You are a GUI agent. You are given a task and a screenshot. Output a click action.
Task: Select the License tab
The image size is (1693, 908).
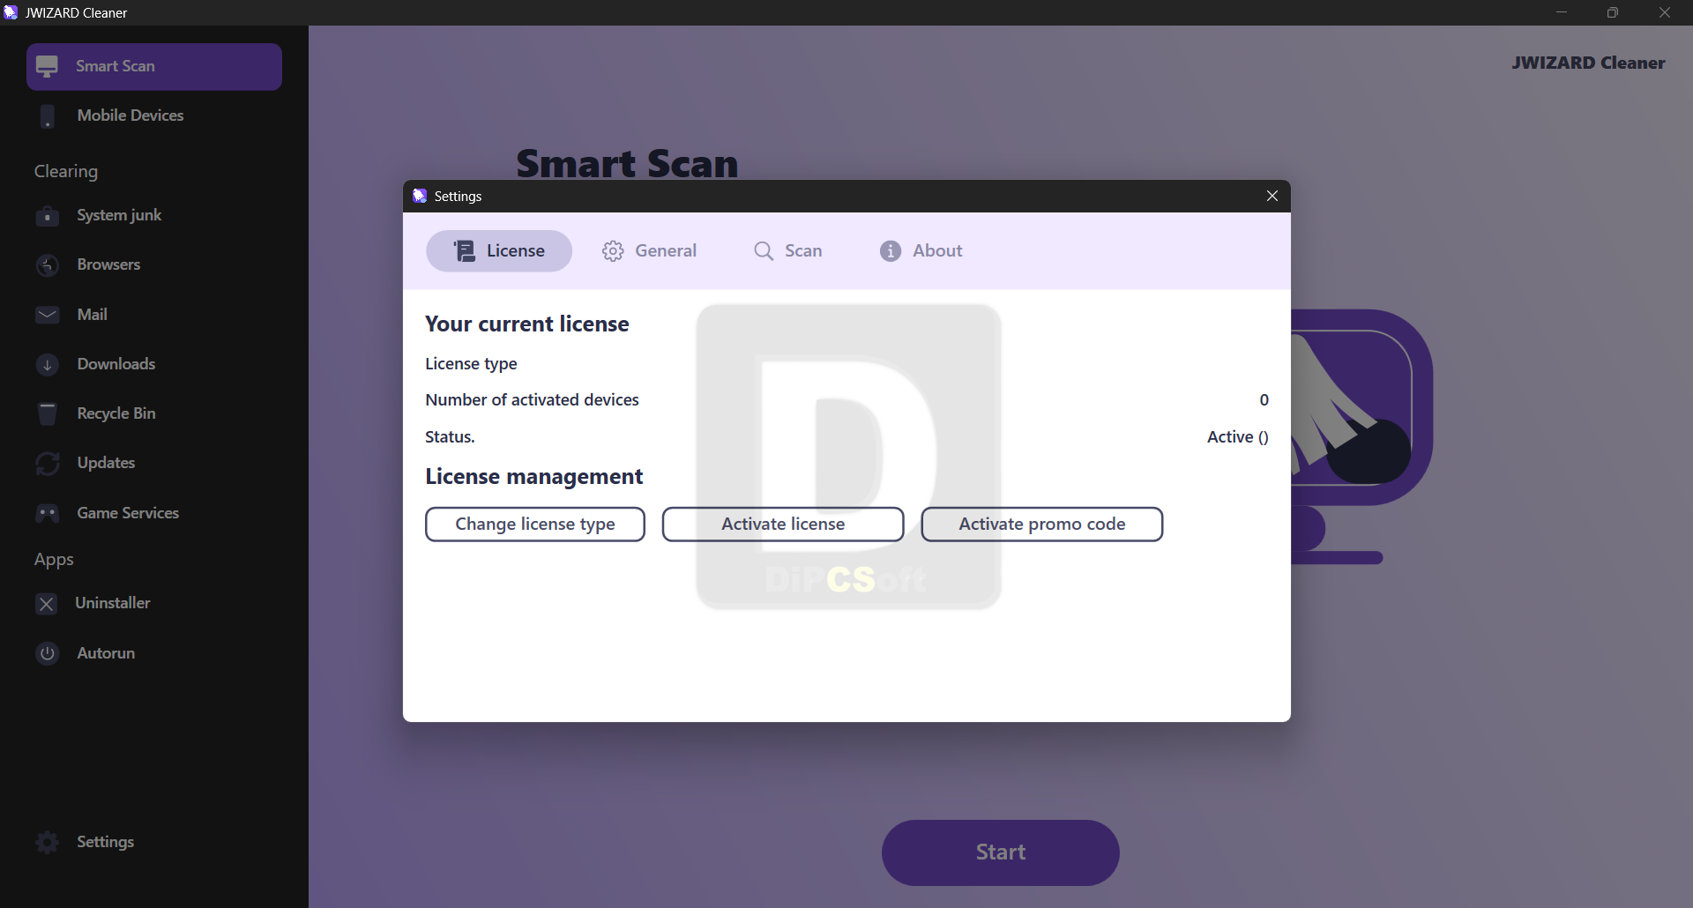click(x=499, y=251)
